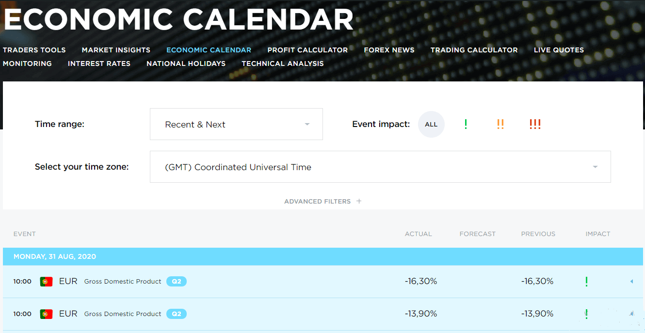
Task: Open the Profit Calculator page
Action: (307, 50)
